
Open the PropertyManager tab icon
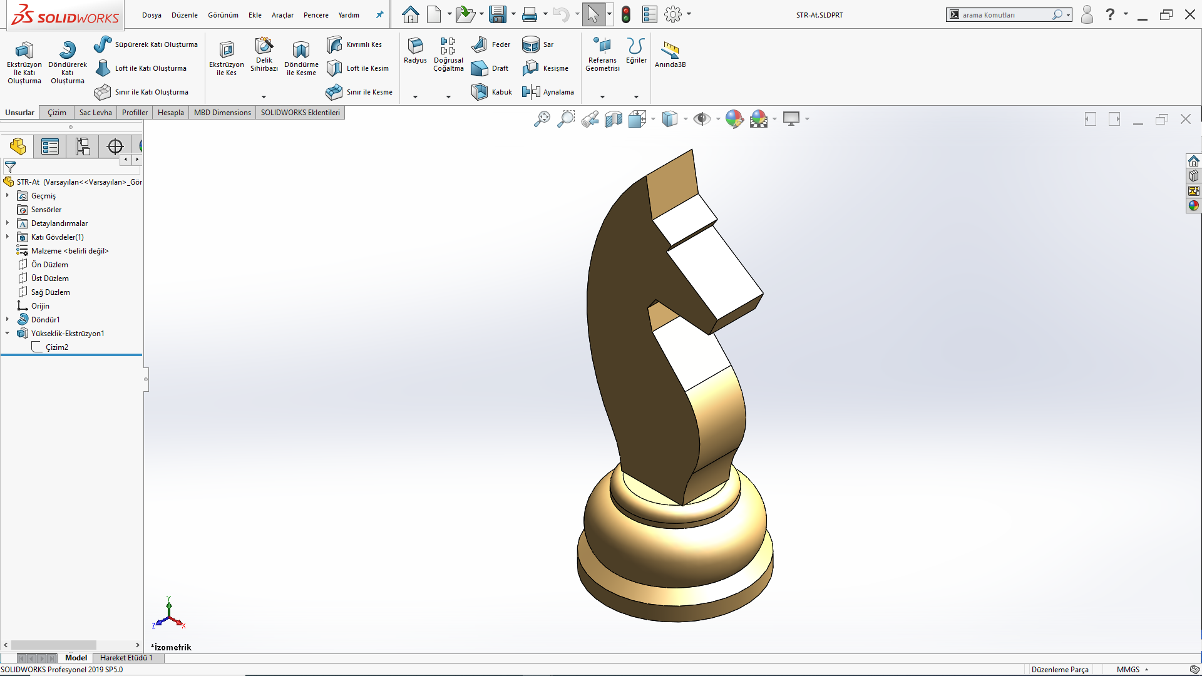pyautogui.click(x=50, y=146)
